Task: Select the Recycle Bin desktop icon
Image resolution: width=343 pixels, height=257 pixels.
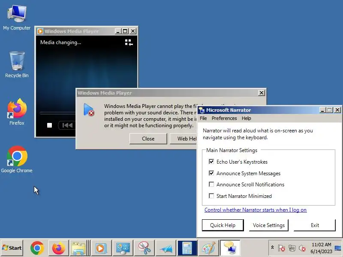Action: pyautogui.click(x=17, y=65)
